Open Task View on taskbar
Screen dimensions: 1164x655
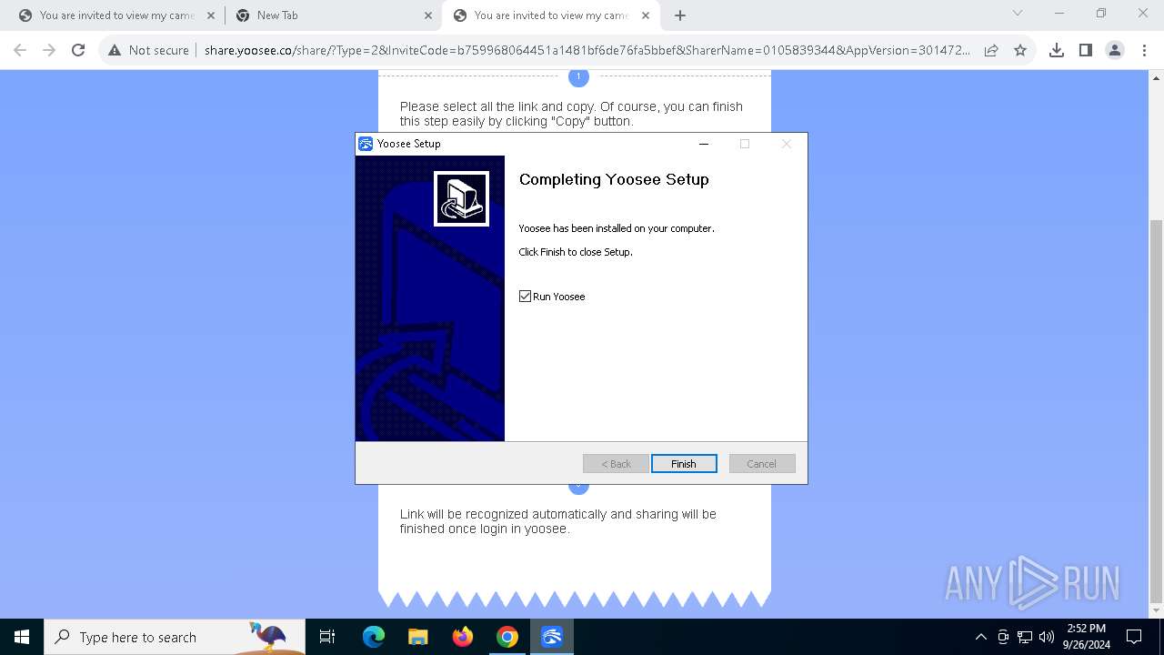327,637
